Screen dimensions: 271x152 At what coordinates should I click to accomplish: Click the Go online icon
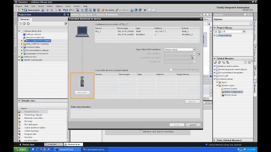pos(103,10)
